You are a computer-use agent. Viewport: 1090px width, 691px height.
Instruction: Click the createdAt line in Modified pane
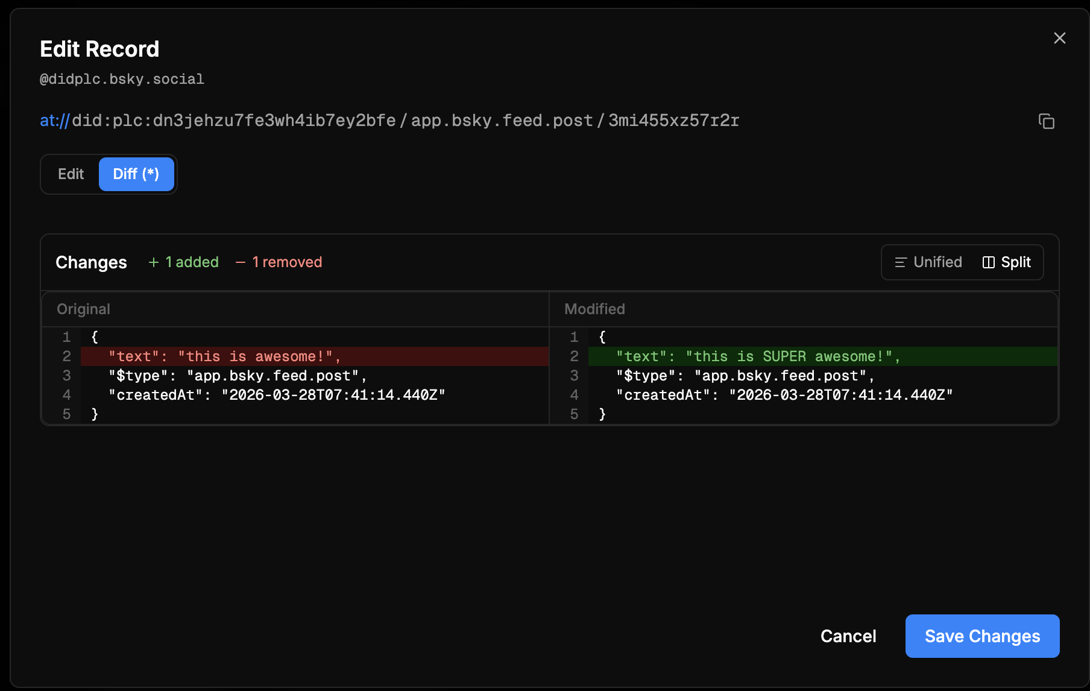click(x=784, y=395)
